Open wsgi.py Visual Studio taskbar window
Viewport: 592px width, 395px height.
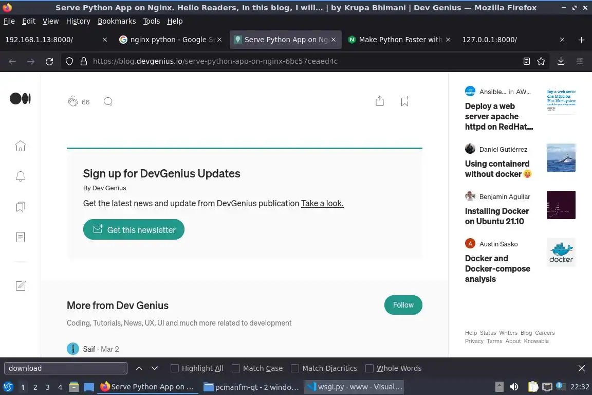[354, 387]
